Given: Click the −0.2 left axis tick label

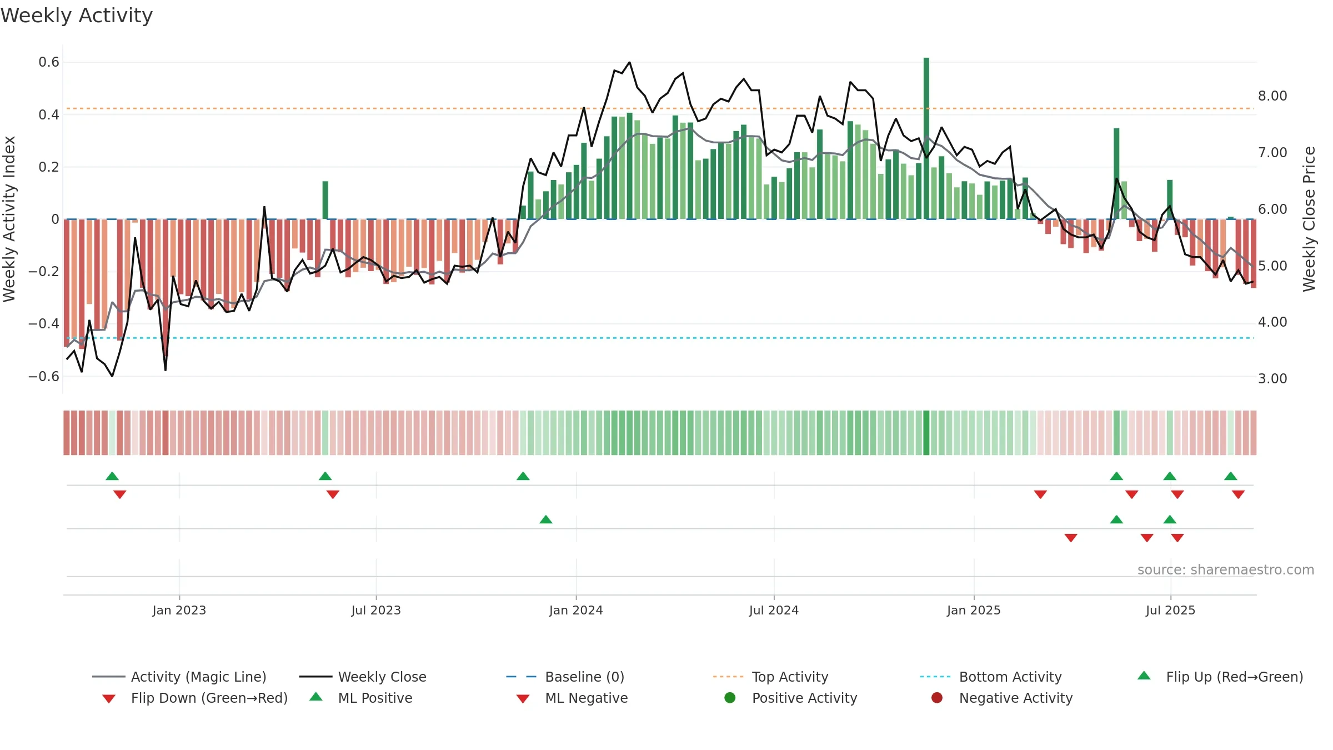Looking at the screenshot, I should coord(44,272).
